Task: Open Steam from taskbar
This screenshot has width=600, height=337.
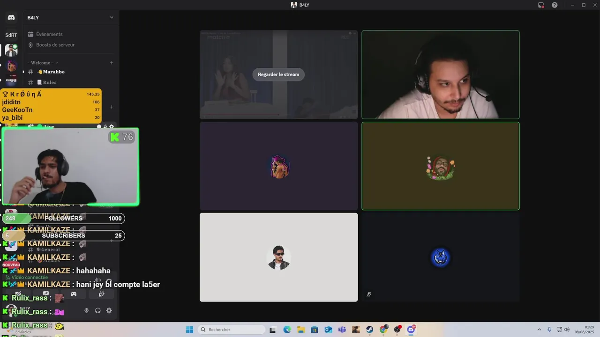Action: coord(370,330)
